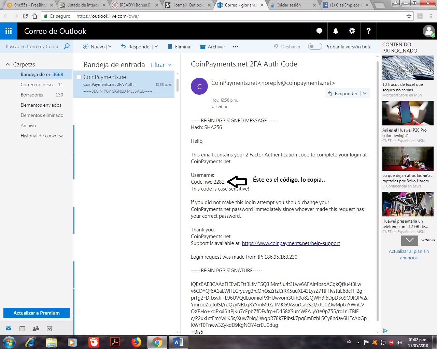
Task: Click the CoinPayments sender avatar circle
Action: pos(199,86)
